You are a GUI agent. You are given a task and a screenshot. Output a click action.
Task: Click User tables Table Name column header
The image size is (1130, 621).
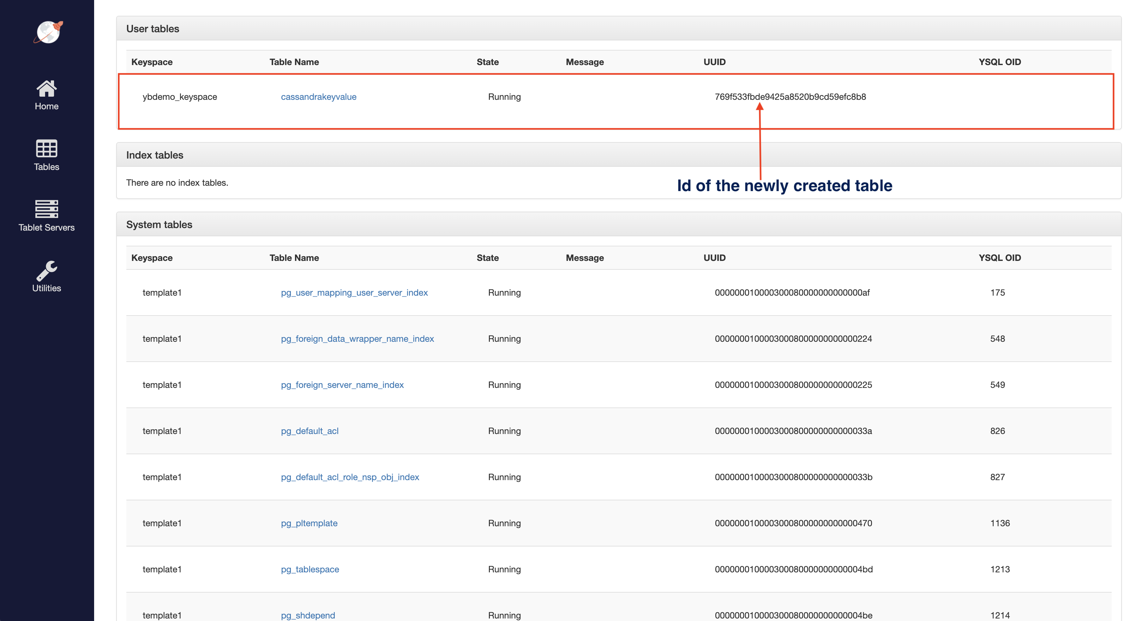point(294,62)
